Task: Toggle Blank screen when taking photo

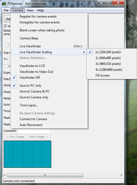Action: (49, 30)
